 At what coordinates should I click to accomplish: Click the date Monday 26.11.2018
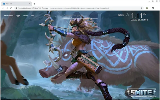pos(139,20)
